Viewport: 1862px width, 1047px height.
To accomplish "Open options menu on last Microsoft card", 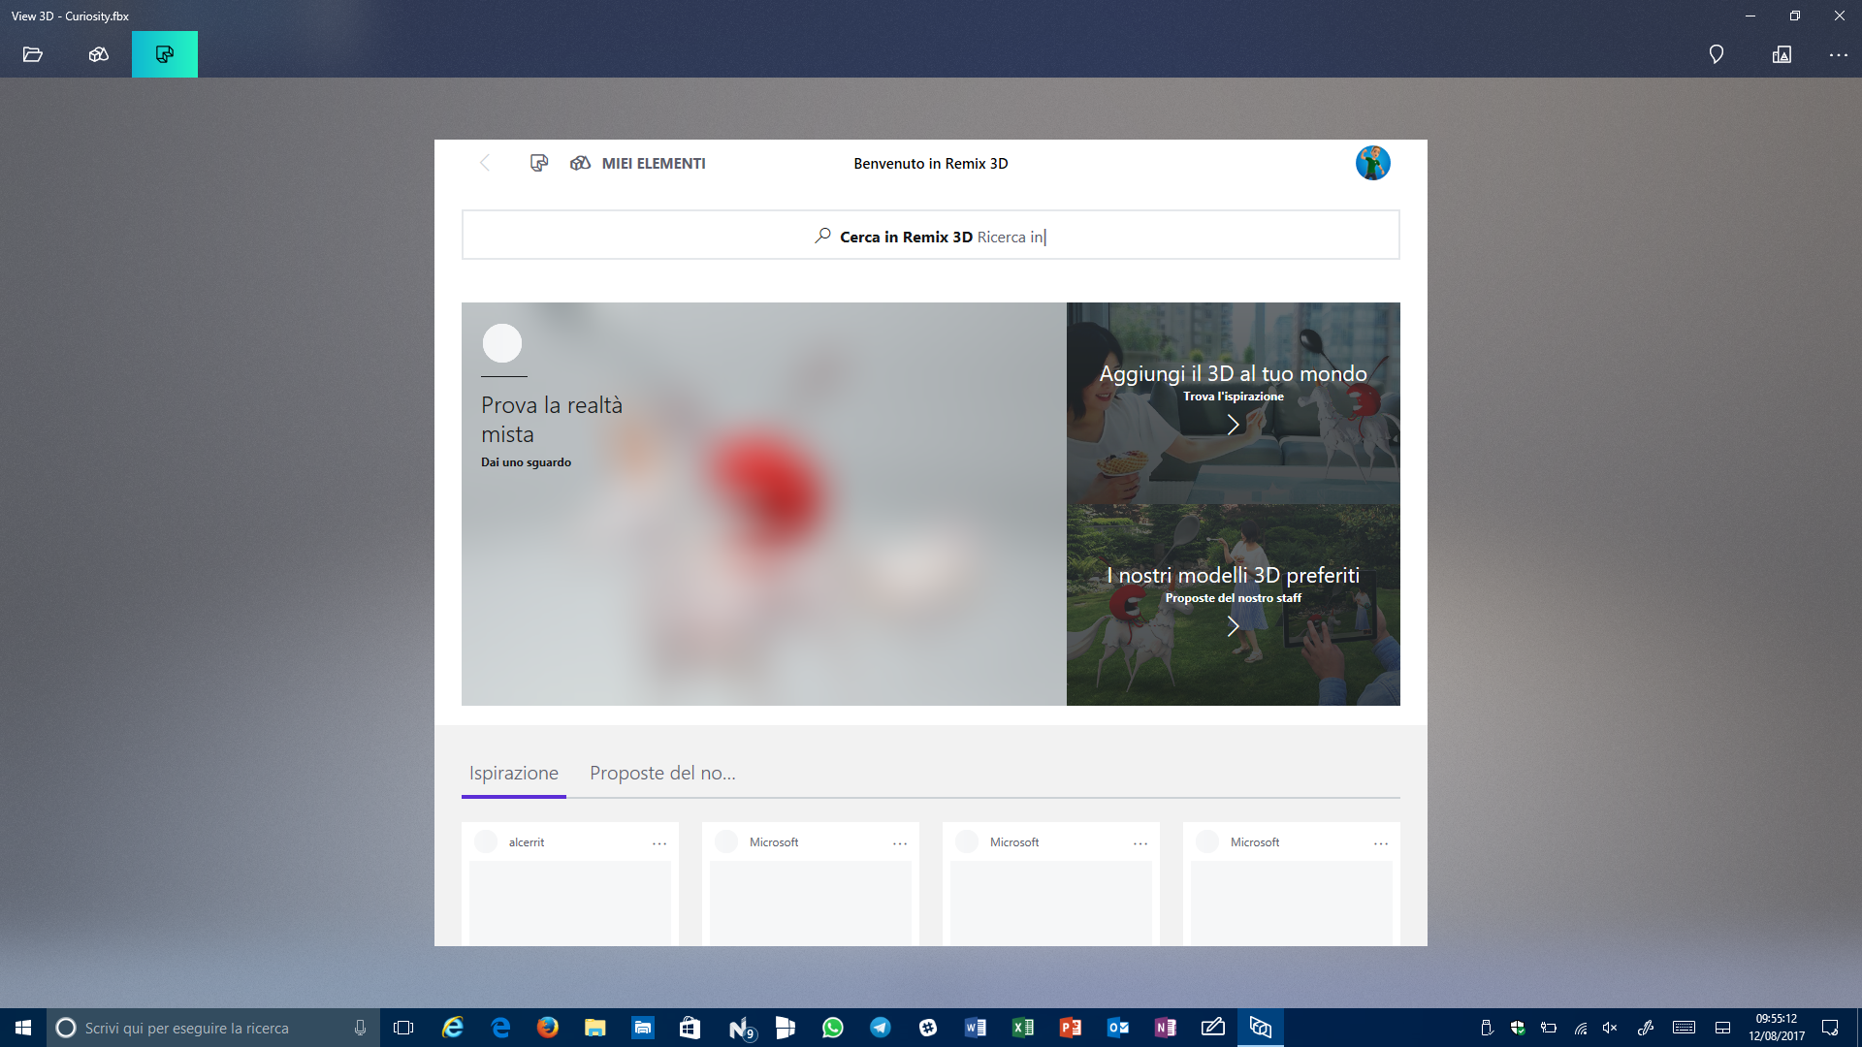I will point(1381,843).
